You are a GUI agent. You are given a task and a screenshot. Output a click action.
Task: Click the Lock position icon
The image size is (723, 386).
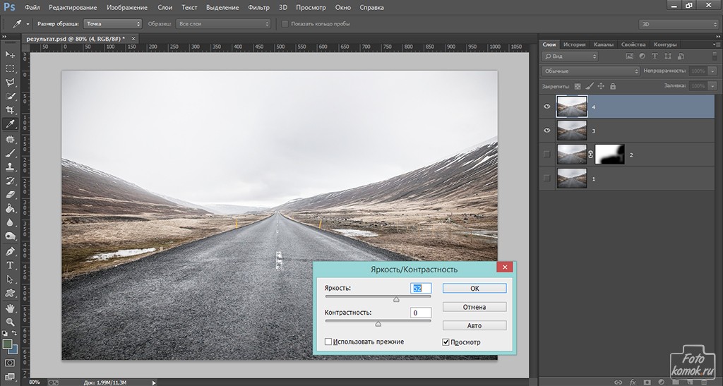tap(601, 86)
